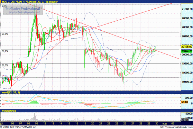
Task: Click the macd(12, 26, 9) panel header
Action: [x=11, y=93]
